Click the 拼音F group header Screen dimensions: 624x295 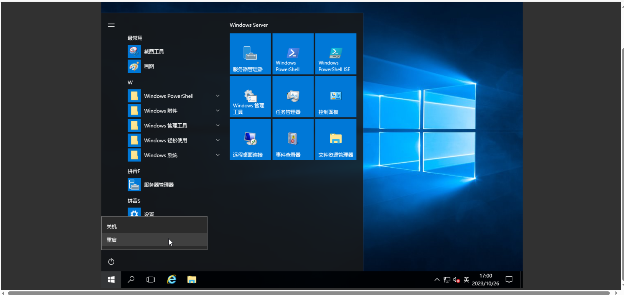point(134,171)
